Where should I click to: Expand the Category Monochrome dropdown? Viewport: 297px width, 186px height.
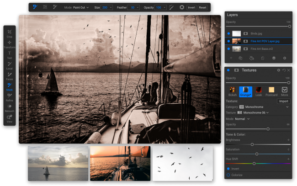[287, 106]
